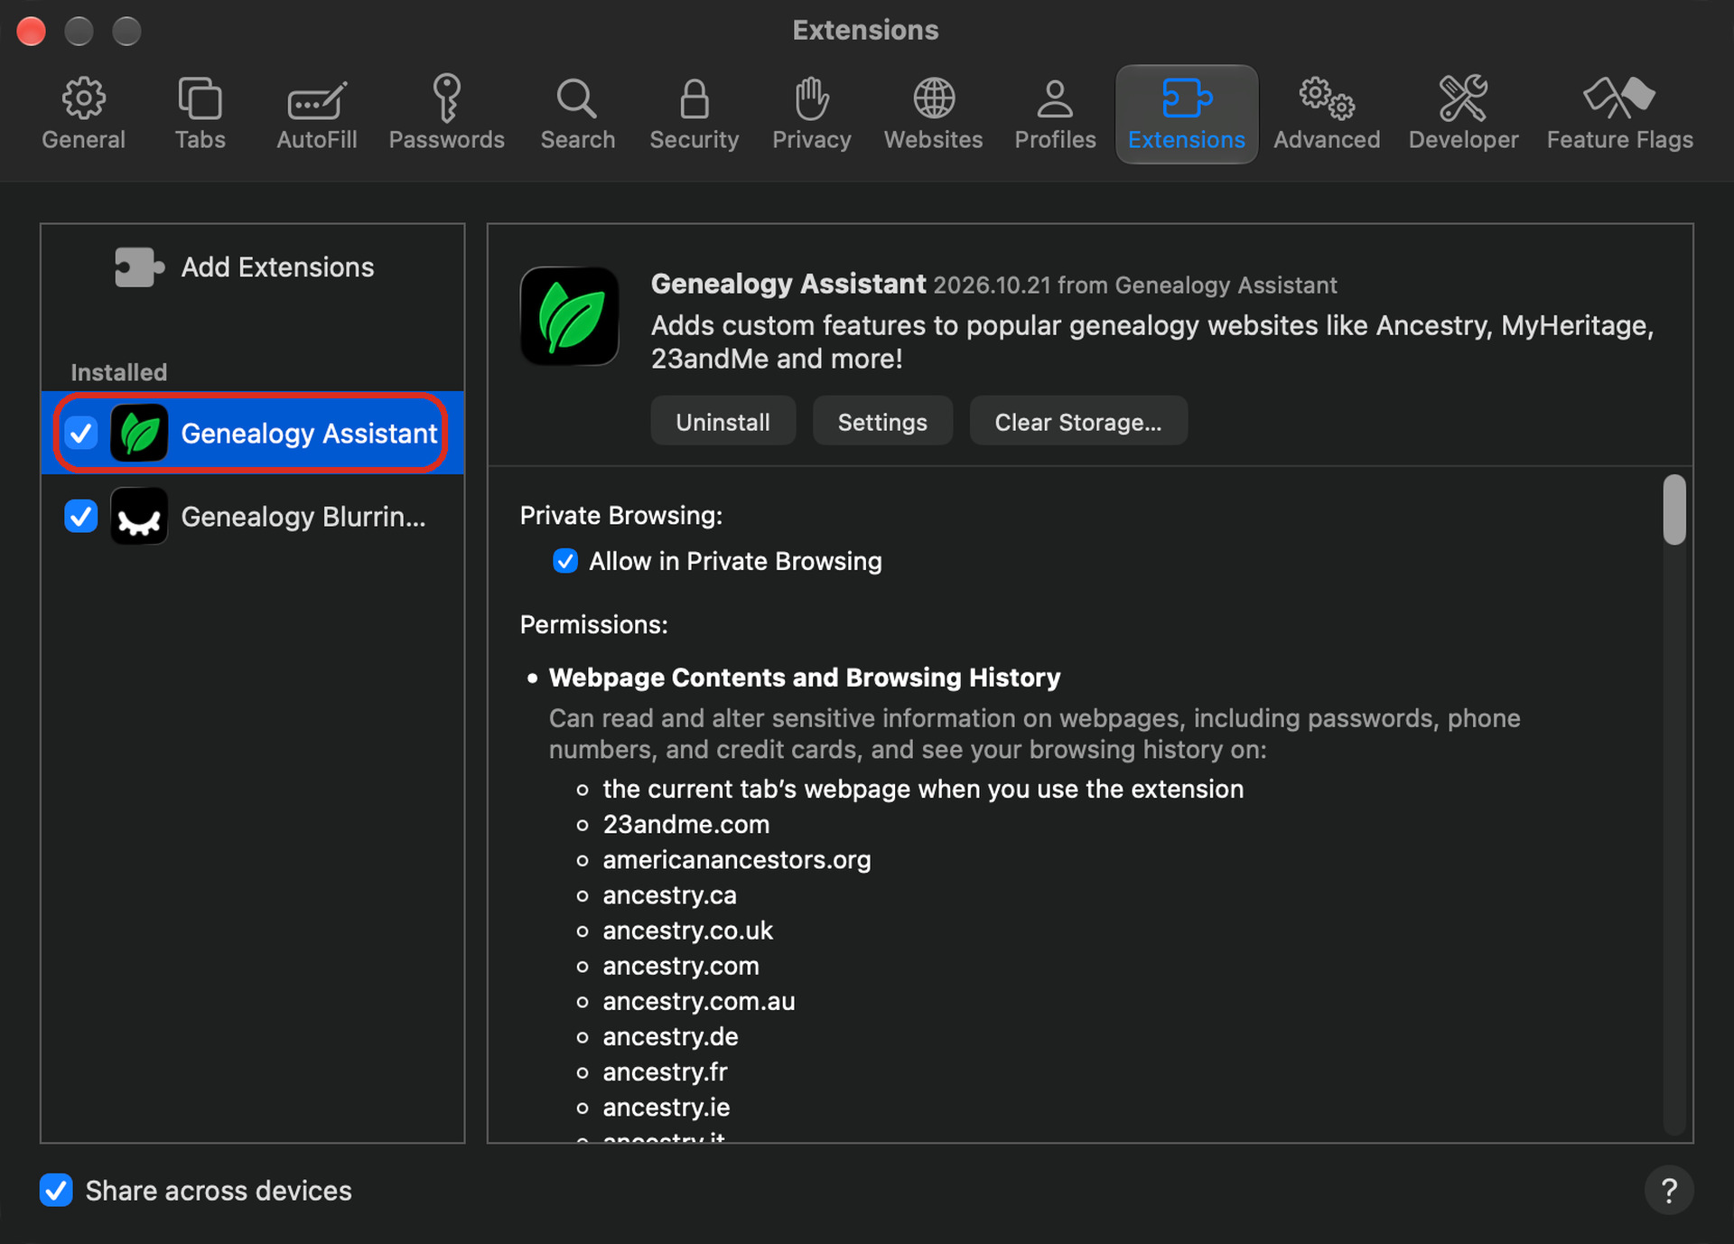Click the Uninstall button

click(722, 421)
